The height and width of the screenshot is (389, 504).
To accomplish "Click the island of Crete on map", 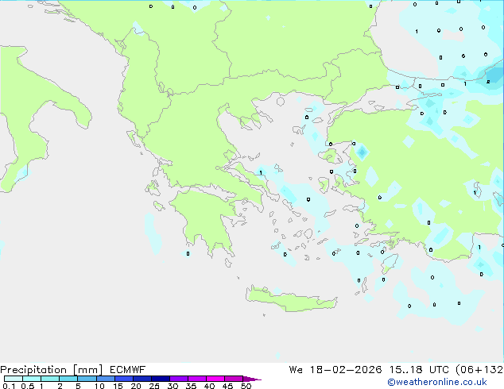I will click(291, 300).
